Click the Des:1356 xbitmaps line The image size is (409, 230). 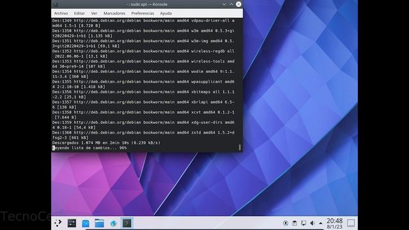[x=143, y=95]
